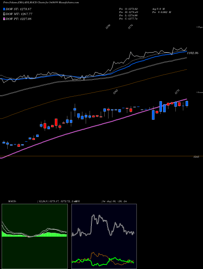203x269 pixels.
Task: Open the ADX indicator chart panel
Action: [x=104, y=236]
